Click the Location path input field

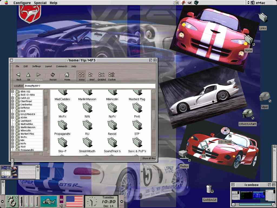click(x=90, y=86)
